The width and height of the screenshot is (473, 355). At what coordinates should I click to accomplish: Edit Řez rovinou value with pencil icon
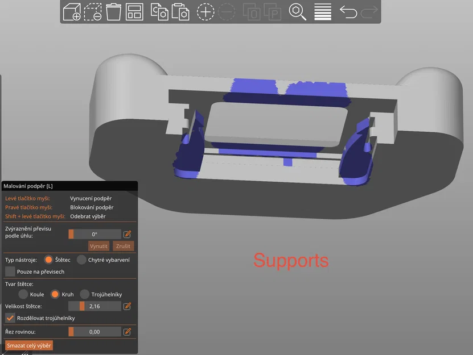[x=127, y=332]
